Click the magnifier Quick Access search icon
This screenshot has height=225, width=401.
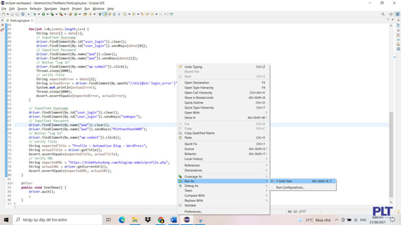coord(383,14)
